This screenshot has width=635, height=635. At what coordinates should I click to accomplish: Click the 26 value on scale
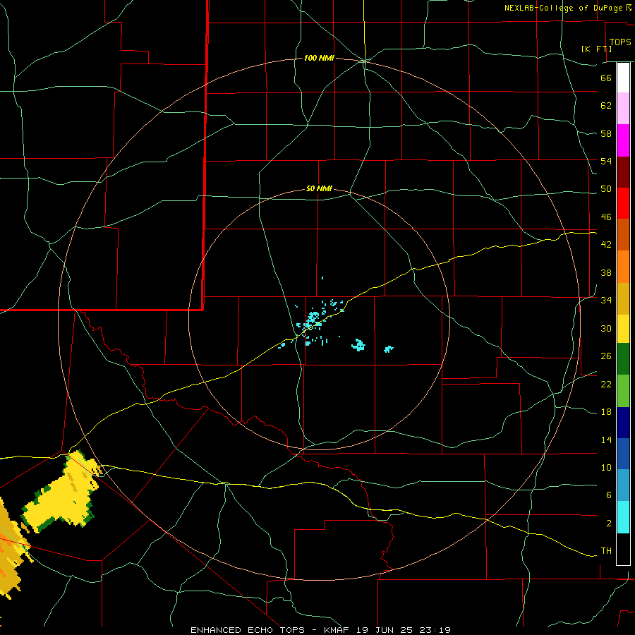tap(606, 356)
